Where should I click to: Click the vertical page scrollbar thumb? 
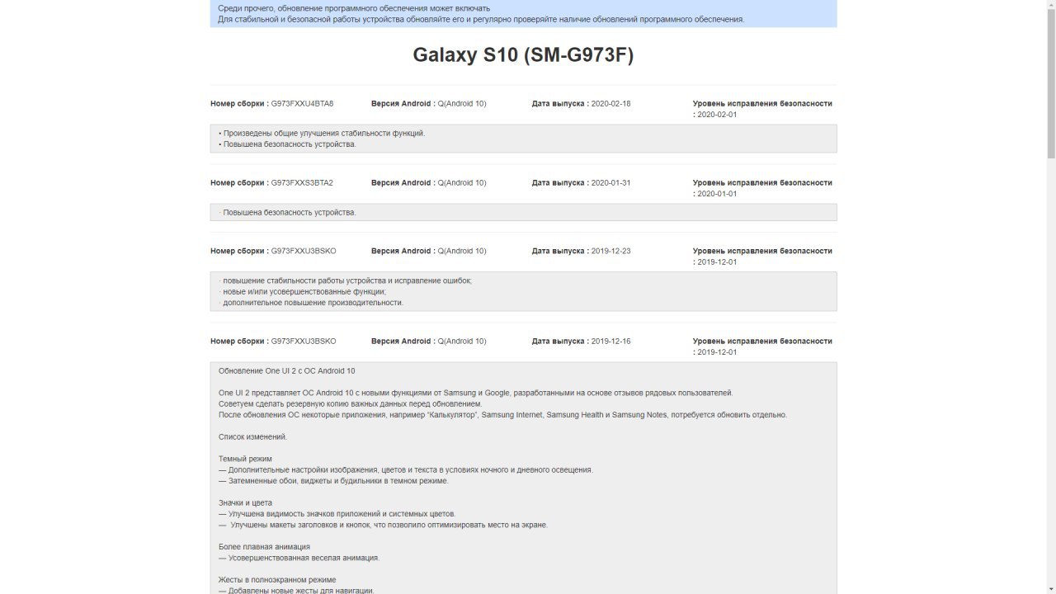[x=1050, y=84]
